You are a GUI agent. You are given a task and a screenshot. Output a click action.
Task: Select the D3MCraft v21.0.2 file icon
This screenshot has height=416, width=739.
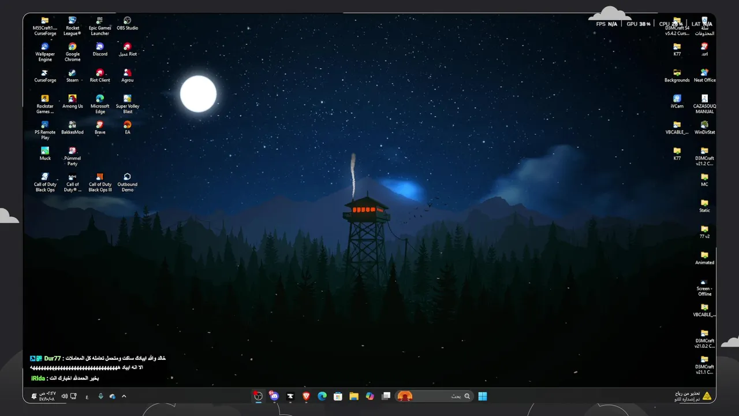point(704,339)
